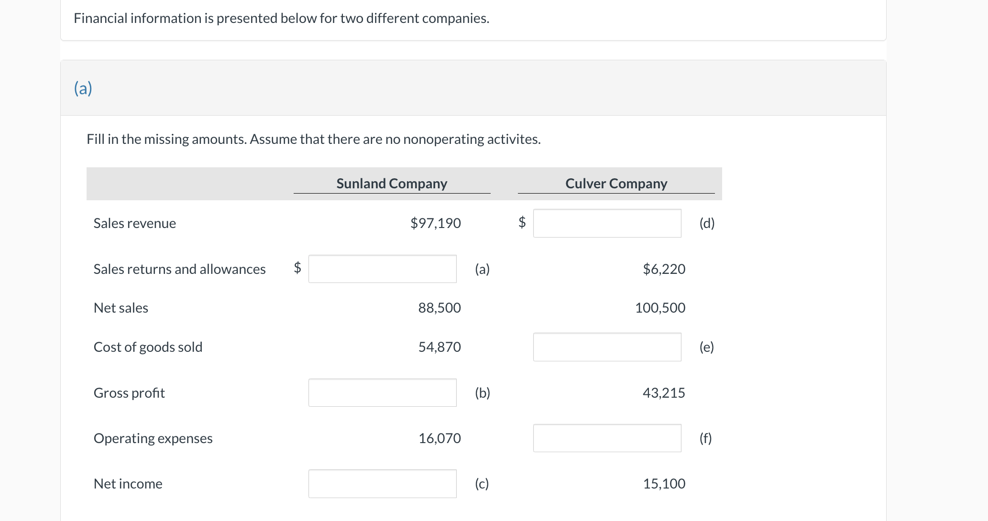Screen dimensions: 988x521
Task: Select Sunland's gross profit input box
Action: (x=382, y=393)
